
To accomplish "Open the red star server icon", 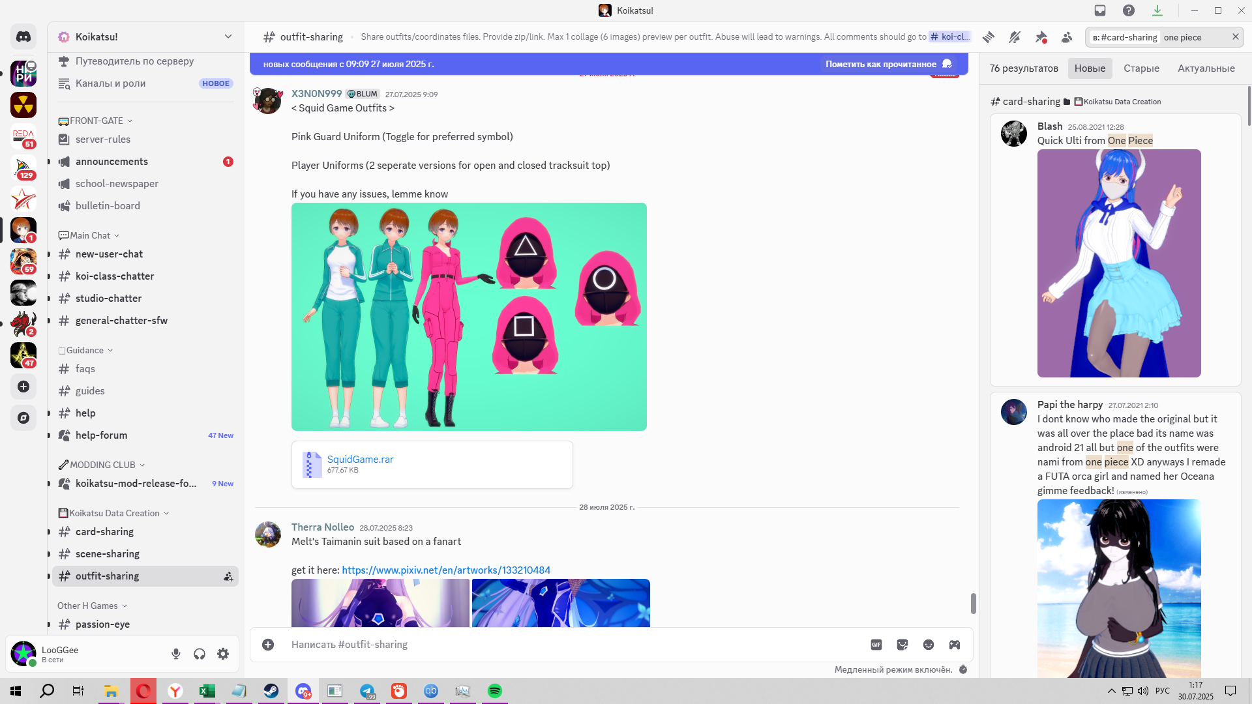I will click(x=23, y=199).
